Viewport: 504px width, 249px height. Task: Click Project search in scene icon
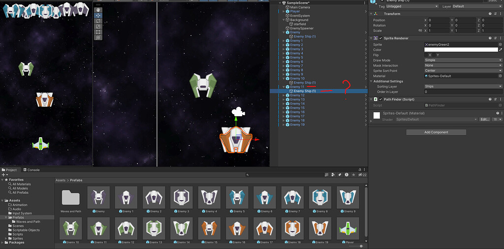(x=327, y=175)
